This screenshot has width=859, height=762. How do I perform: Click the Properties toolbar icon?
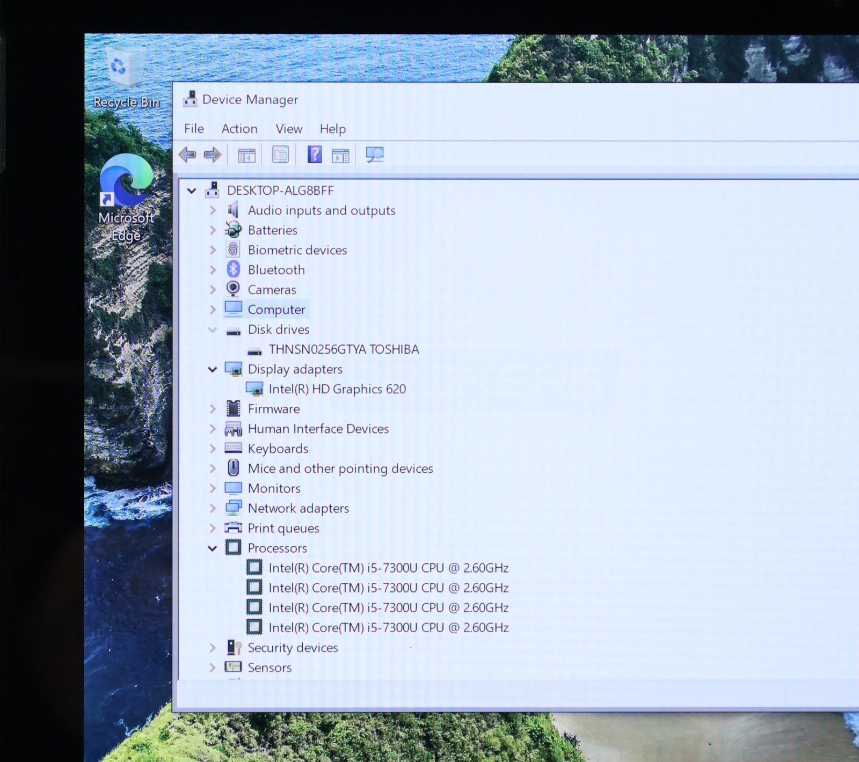pos(280,155)
